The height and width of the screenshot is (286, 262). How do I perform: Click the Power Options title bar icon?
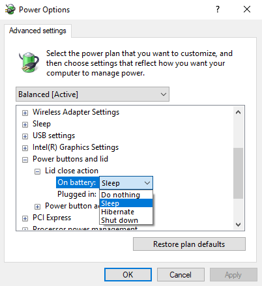coord(10,10)
